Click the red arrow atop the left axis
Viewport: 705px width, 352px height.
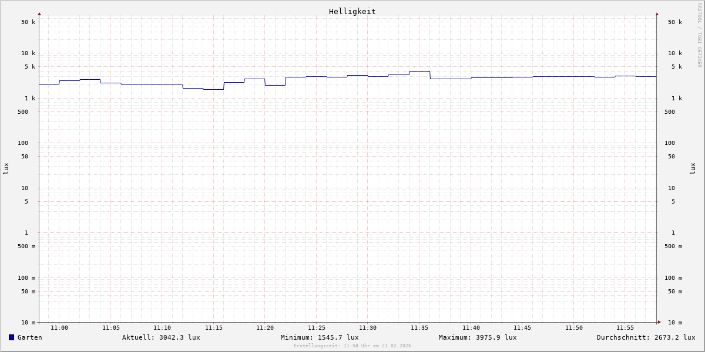[39, 13]
